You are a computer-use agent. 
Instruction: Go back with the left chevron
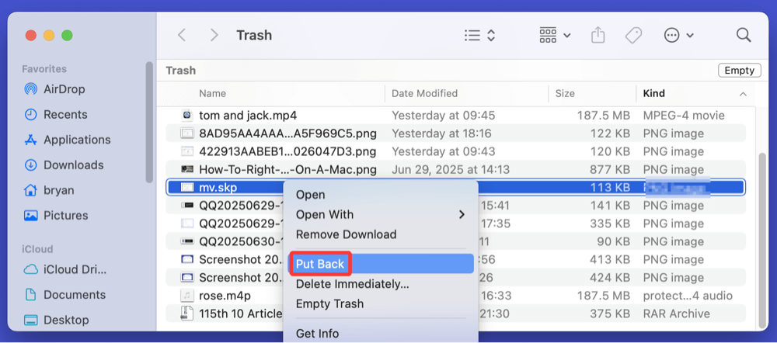(182, 35)
